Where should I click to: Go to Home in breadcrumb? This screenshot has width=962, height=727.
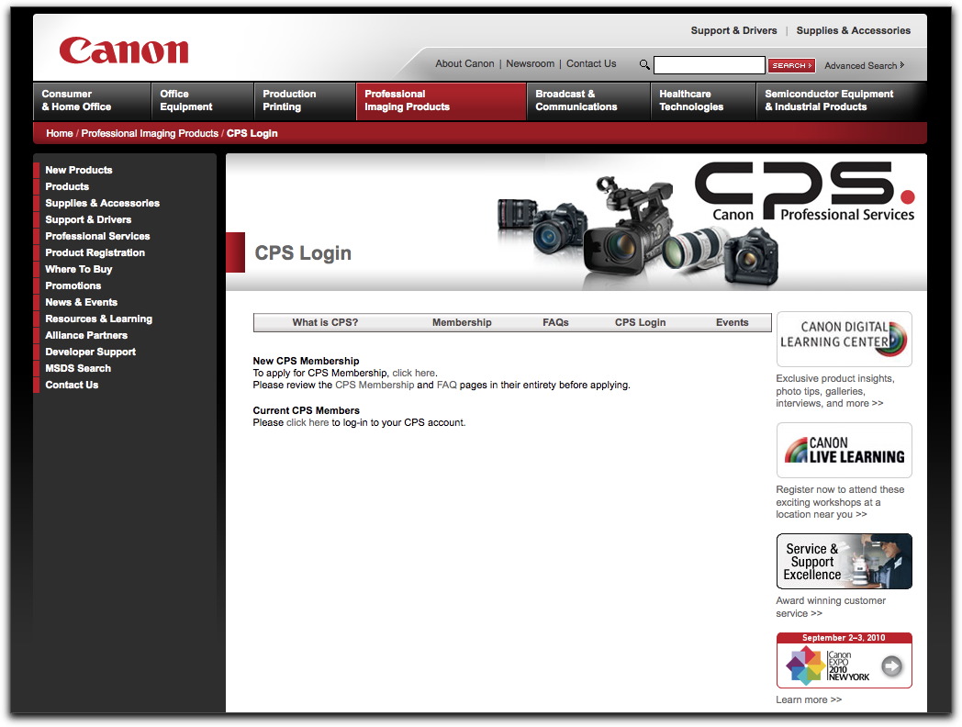click(x=60, y=134)
